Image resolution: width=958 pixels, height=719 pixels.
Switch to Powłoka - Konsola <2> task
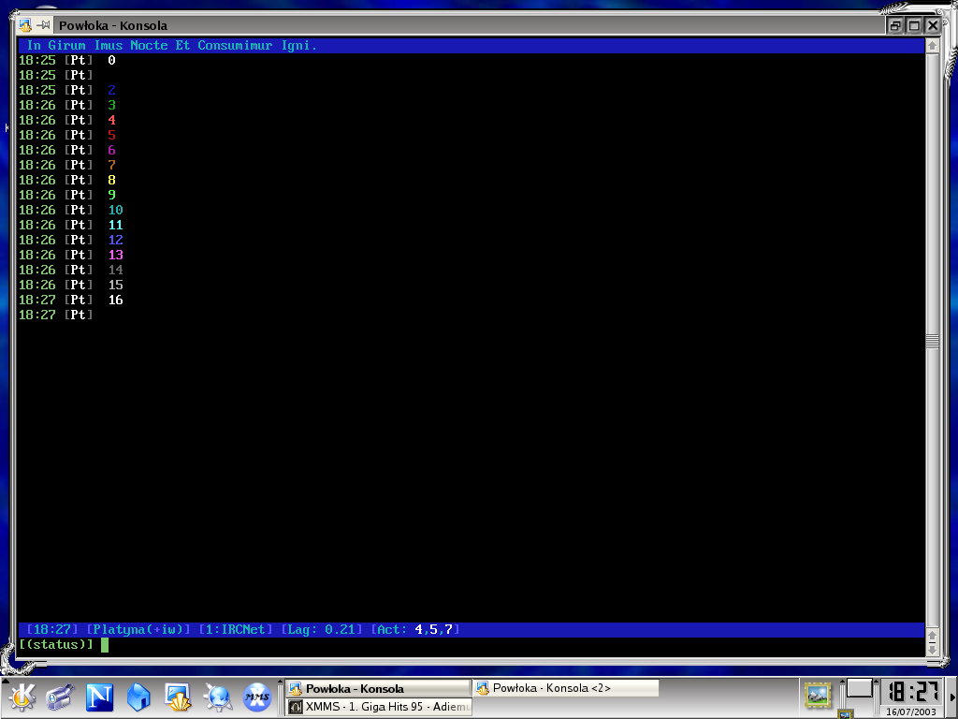tap(565, 688)
